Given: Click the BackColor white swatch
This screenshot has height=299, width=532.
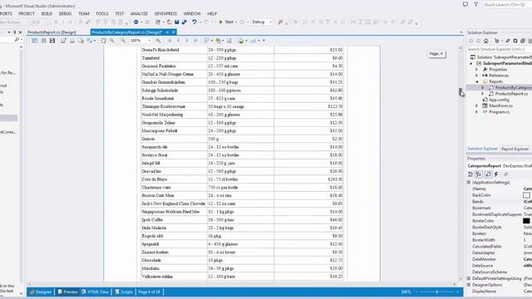Looking at the screenshot, I should (526, 195).
